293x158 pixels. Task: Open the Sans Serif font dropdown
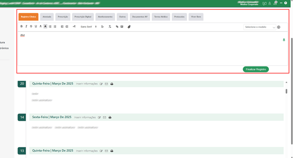(88, 27)
